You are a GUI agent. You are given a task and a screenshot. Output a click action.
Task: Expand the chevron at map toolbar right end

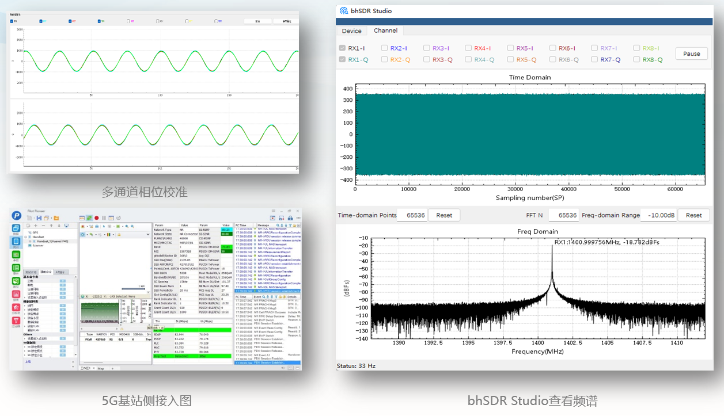[x=148, y=235]
